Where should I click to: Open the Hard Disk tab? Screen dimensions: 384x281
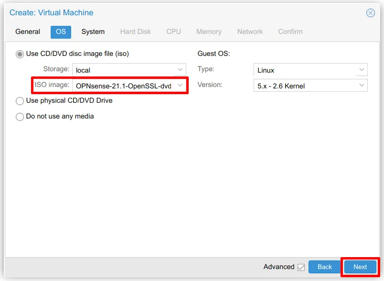[x=135, y=32]
